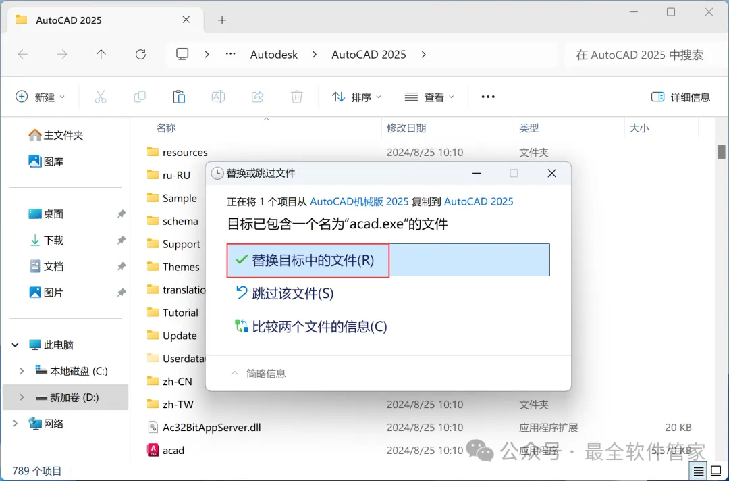This screenshot has width=729, height=481.
Task: Switch to large thumbnails view icon in status bar
Action: coord(716,472)
